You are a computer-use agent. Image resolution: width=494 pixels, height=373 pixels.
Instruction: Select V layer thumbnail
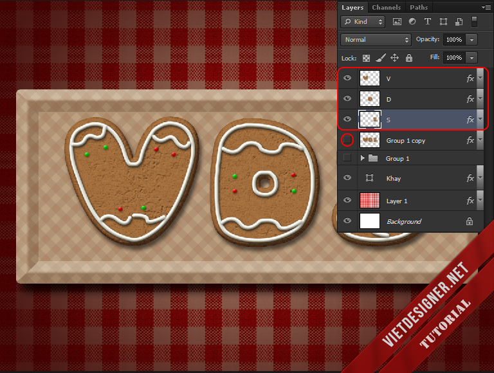click(370, 78)
